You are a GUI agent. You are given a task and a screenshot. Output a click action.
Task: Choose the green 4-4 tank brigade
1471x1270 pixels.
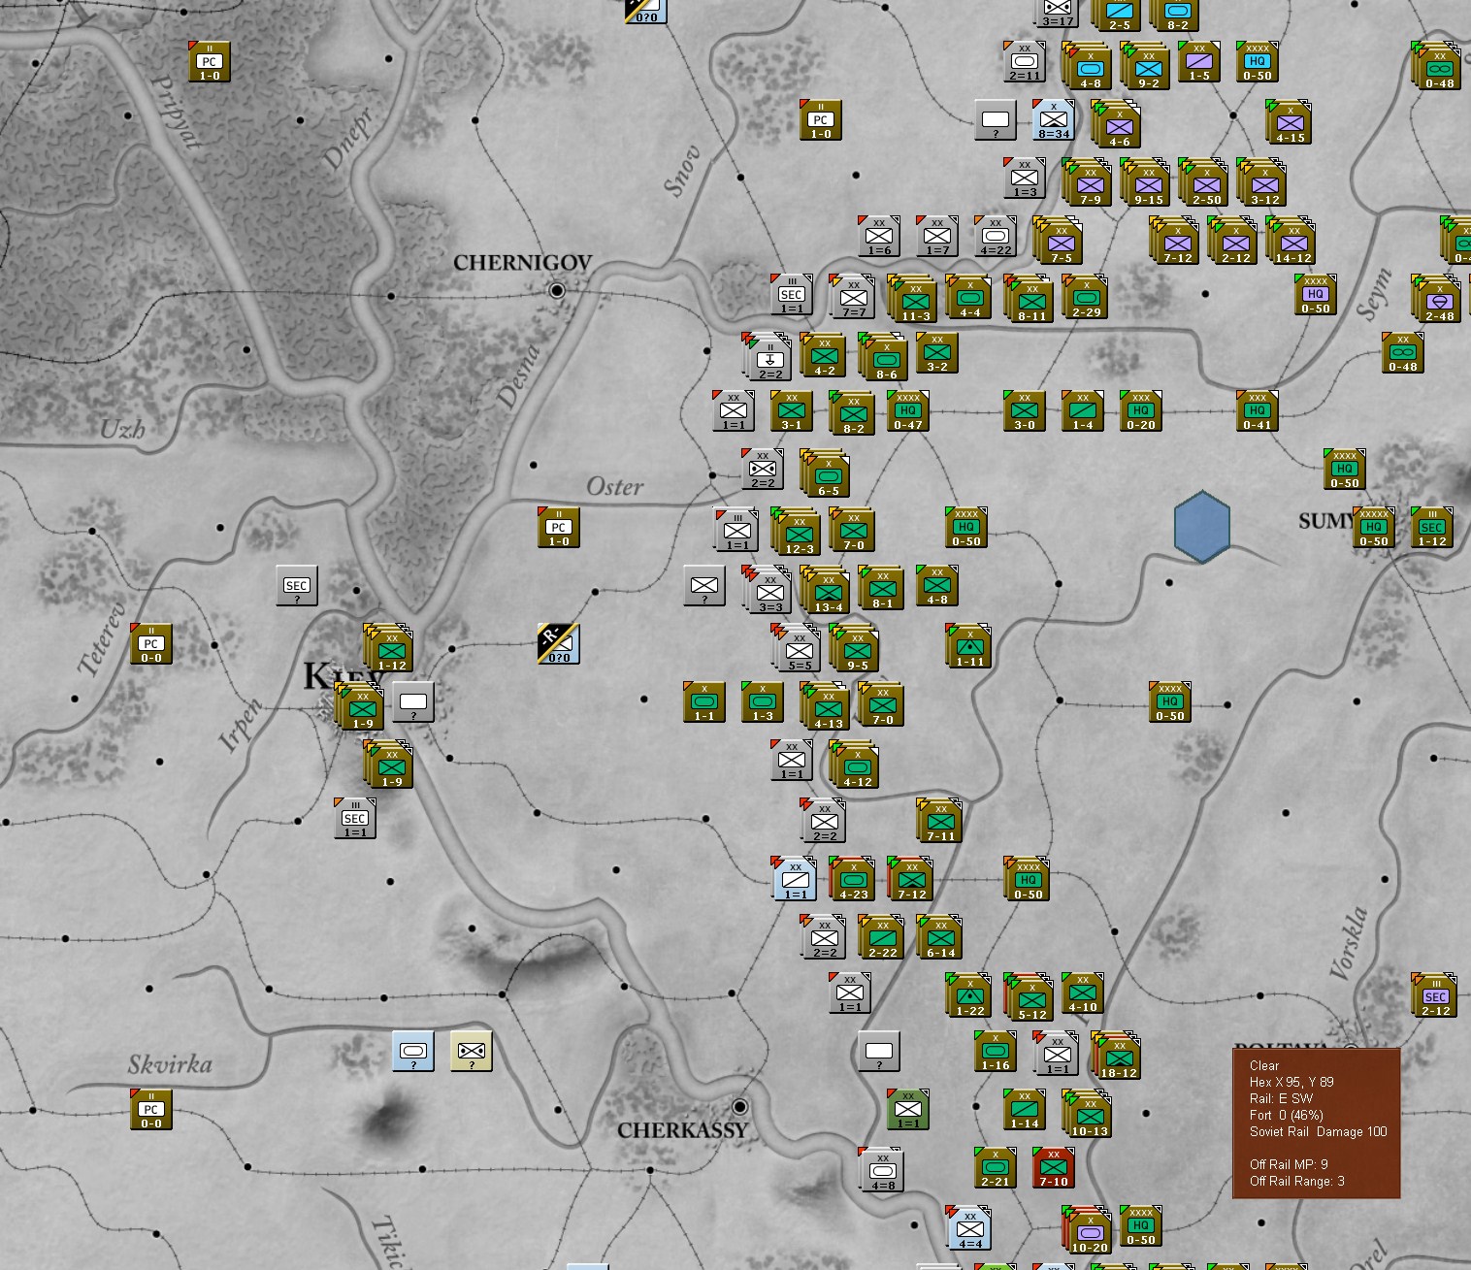(x=969, y=298)
